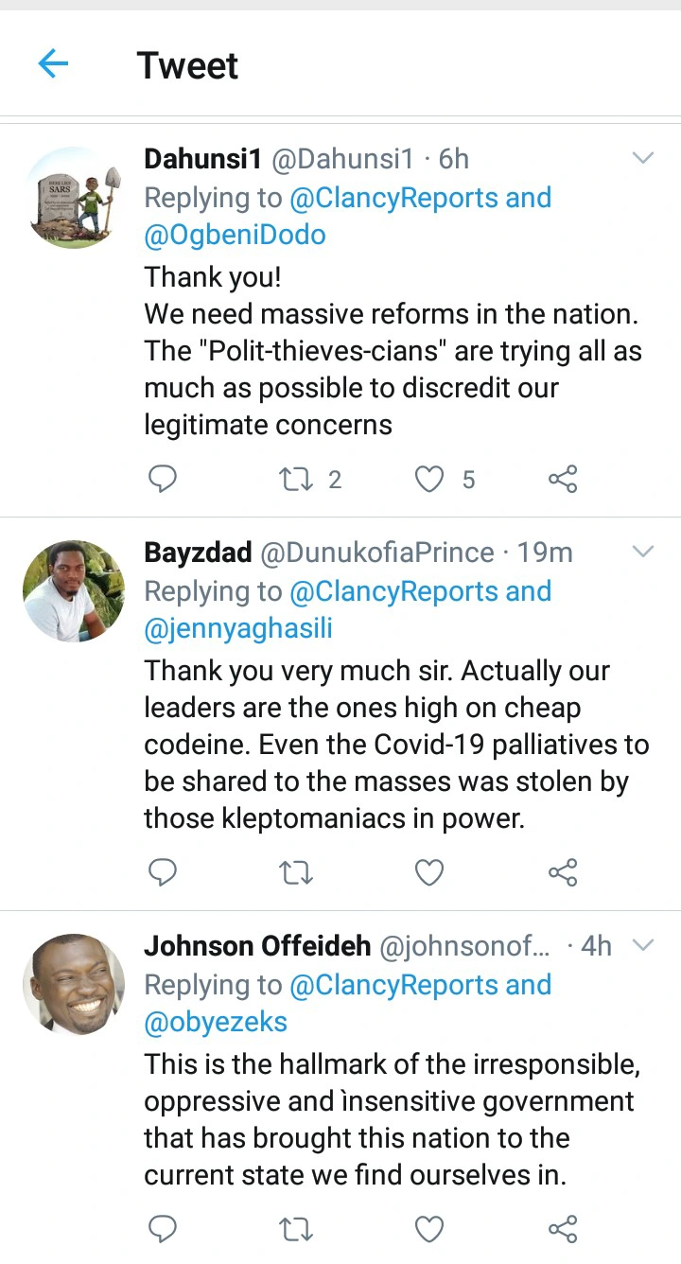Retweet Bayzdad's codeine tweet
Viewport: 681px width, 1264px height.
tap(297, 872)
